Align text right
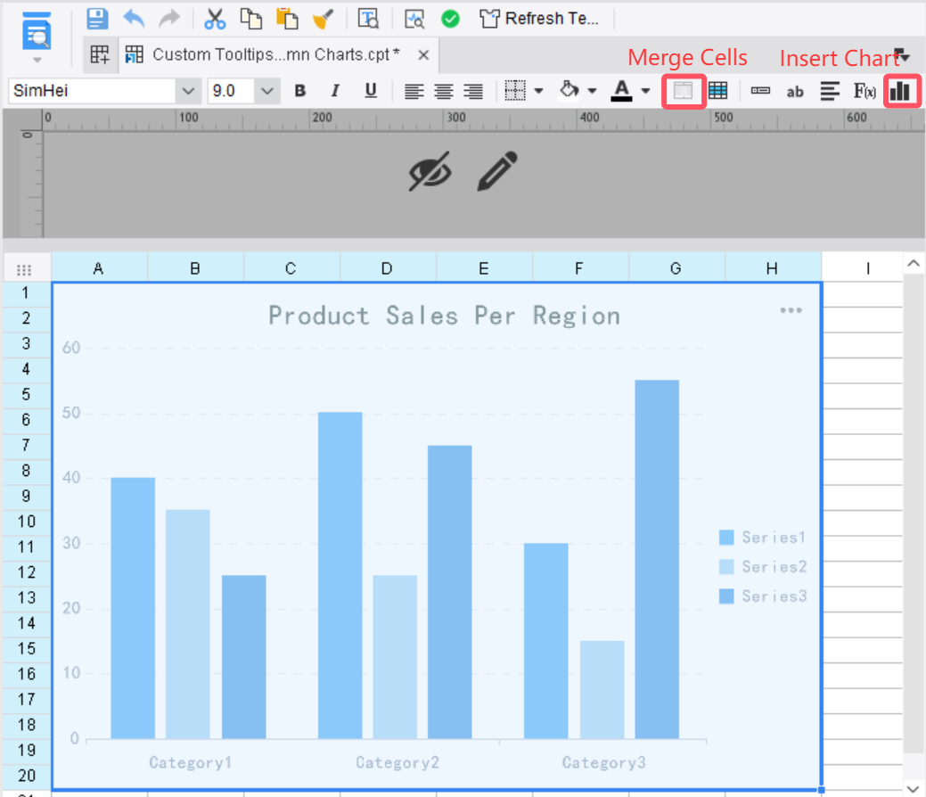The height and width of the screenshot is (797, 926). [x=473, y=91]
